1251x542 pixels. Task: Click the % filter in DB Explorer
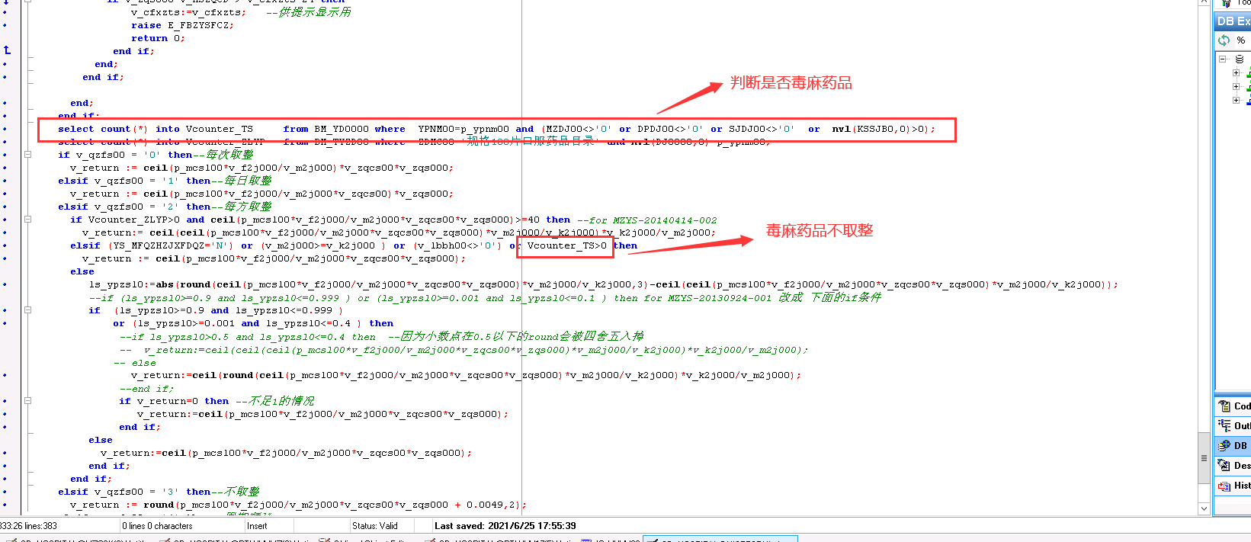pyautogui.click(x=1241, y=40)
